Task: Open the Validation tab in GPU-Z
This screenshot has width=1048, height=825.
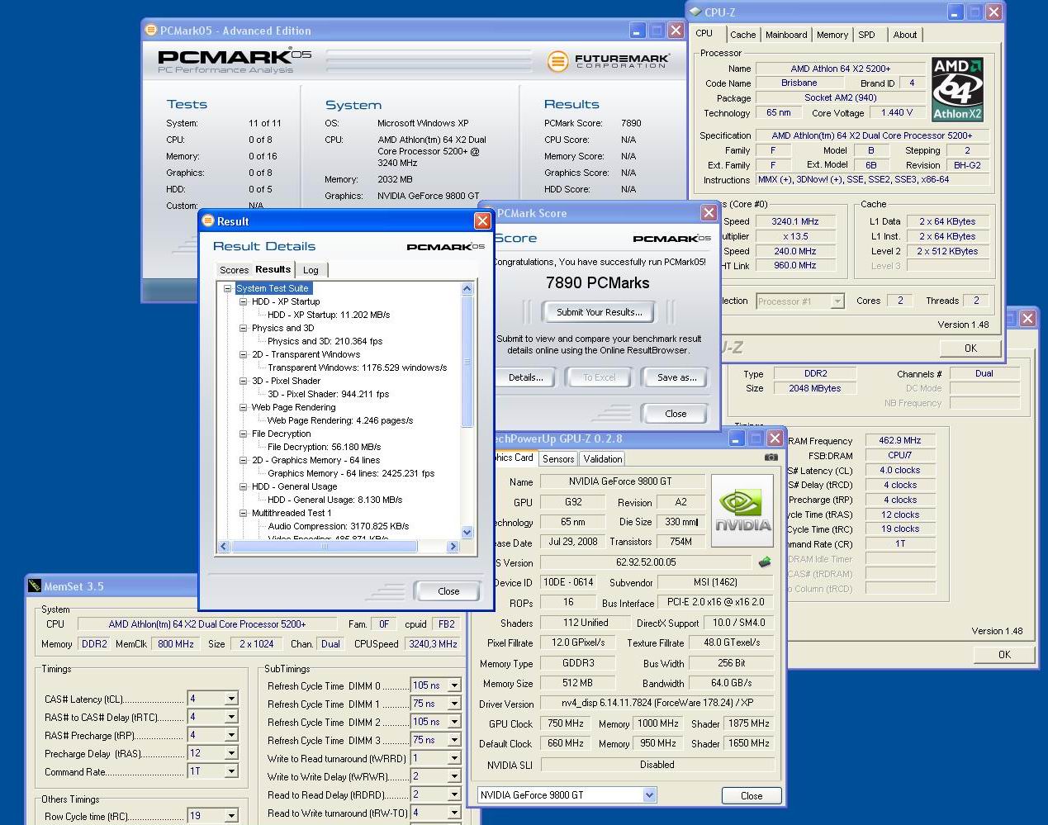Action: coord(603,459)
